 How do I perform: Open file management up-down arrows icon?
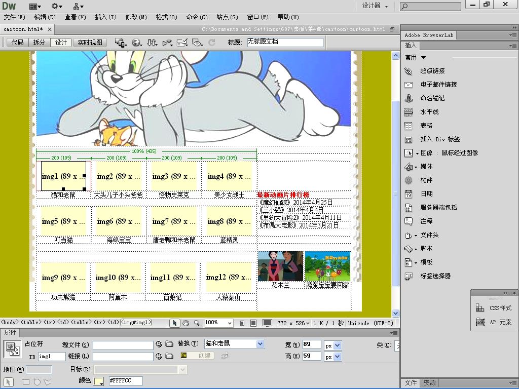click(x=152, y=43)
